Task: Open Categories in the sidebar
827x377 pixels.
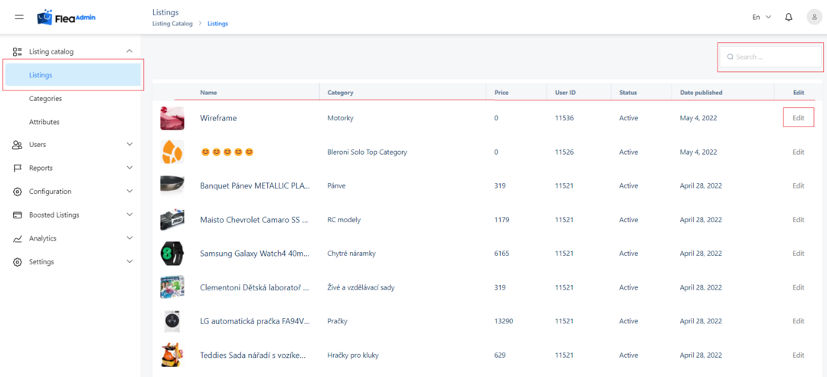Action: 45,98
